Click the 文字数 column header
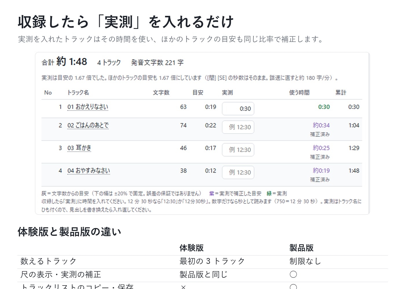405x289 pixels. (x=161, y=92)
